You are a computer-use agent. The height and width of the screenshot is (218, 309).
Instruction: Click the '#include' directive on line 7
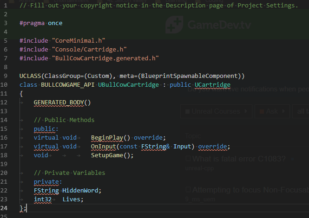pos(34,58)
